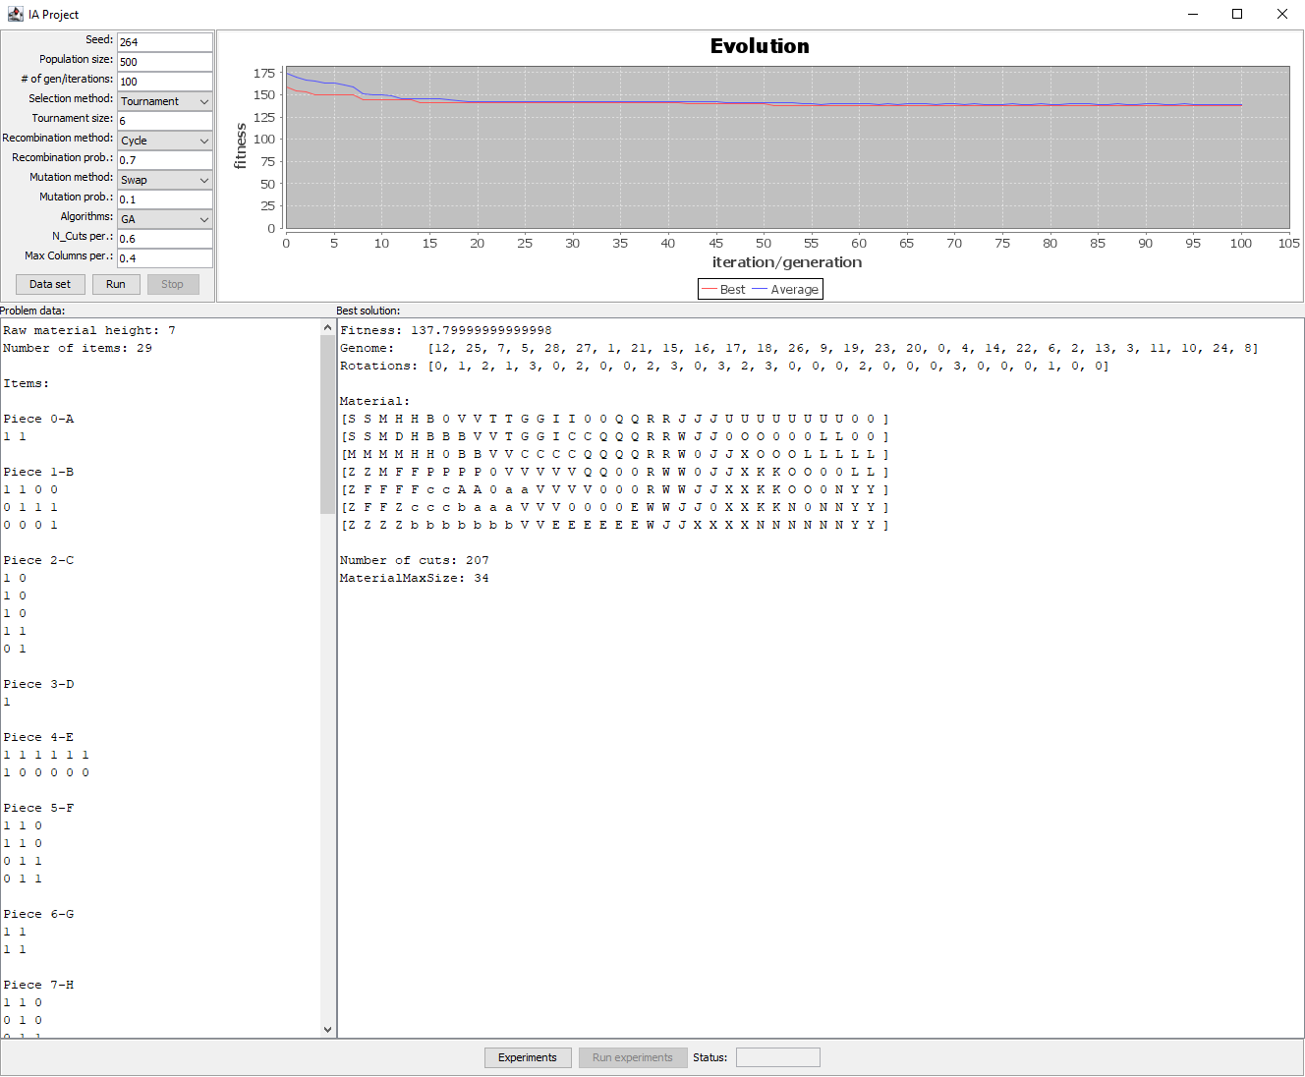
Task: Click the IA Project app icon in title bar
Action: coord(15,14)
